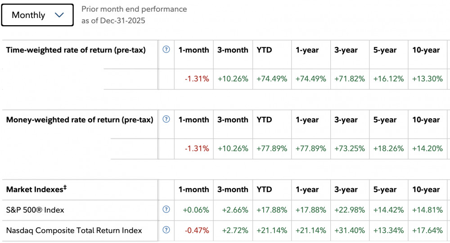Viewport: 450px width, 243px height.
Task: Click Nasdaq 1-month return -0.47%
Action: (197, 230)
